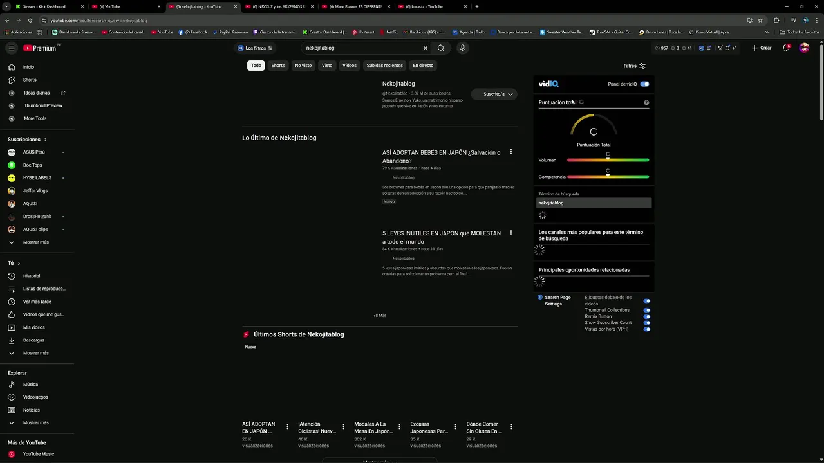Toggle Remix Button switch
The image size is (824, 463).
[647, 316]
